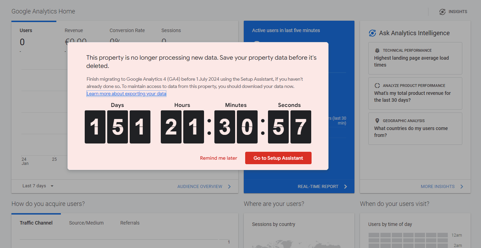Click the arrow next to Real-Time Report
This screenshot has width=481, height=248.
345,187
